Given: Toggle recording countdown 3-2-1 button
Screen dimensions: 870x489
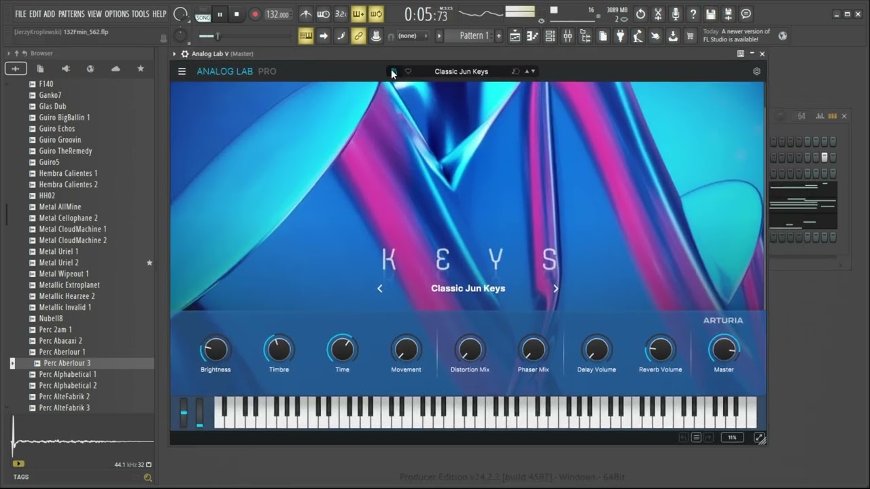Looking at the screenshot, I should [x=341, y=14].
